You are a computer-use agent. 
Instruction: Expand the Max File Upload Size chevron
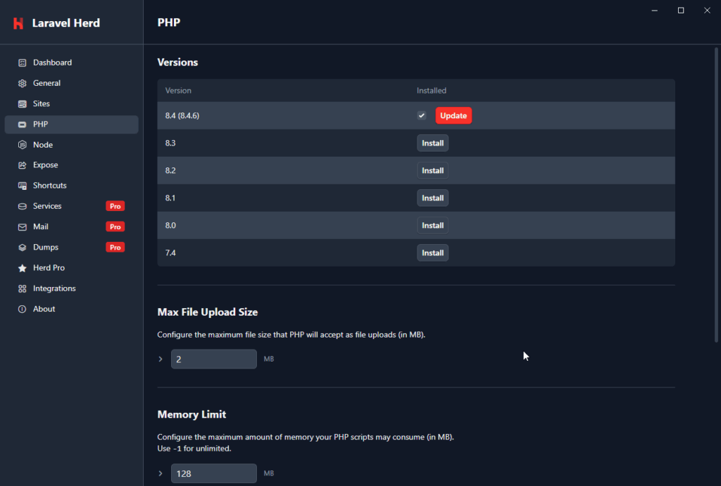161,359
